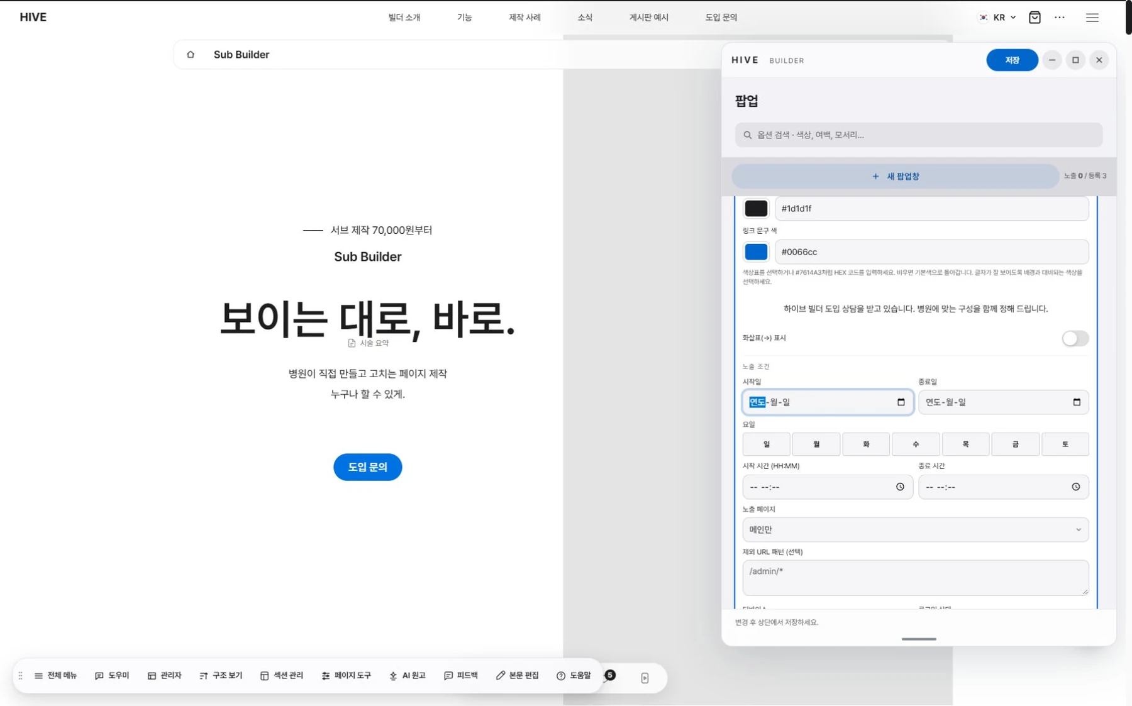Viewport: 1132px width, 706px height.
Task: Open 전체 메뉴 in the bottom toolbar
Action: click(55, 676)
